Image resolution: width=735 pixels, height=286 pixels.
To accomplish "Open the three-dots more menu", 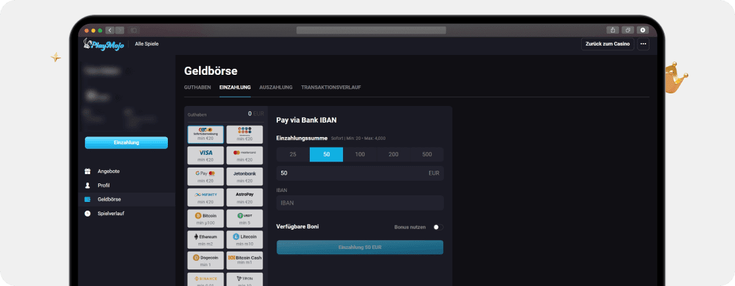I will (643, 44).
